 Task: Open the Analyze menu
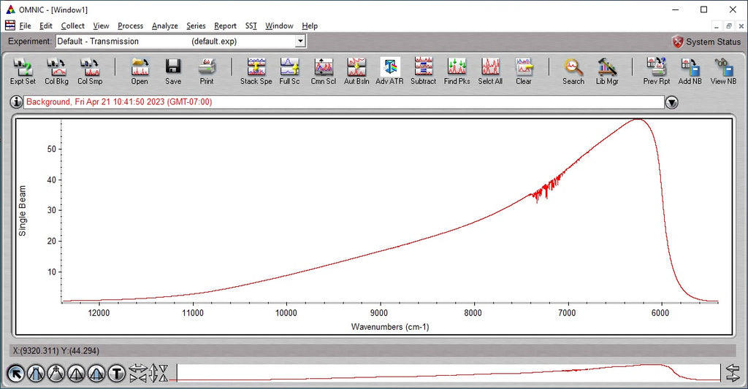(164, 26)
